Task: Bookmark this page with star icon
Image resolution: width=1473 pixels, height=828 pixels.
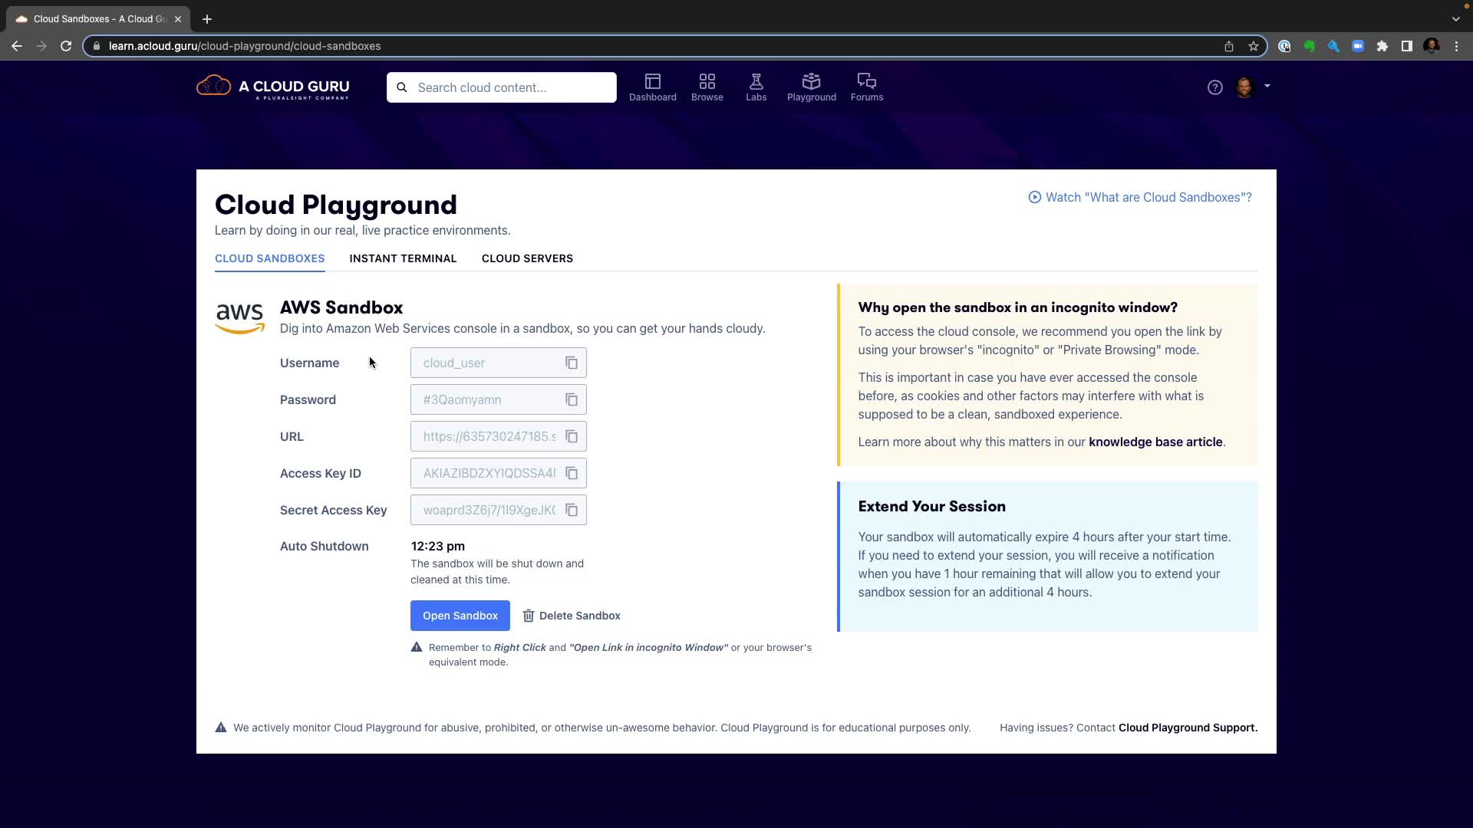Action: 1253,46
